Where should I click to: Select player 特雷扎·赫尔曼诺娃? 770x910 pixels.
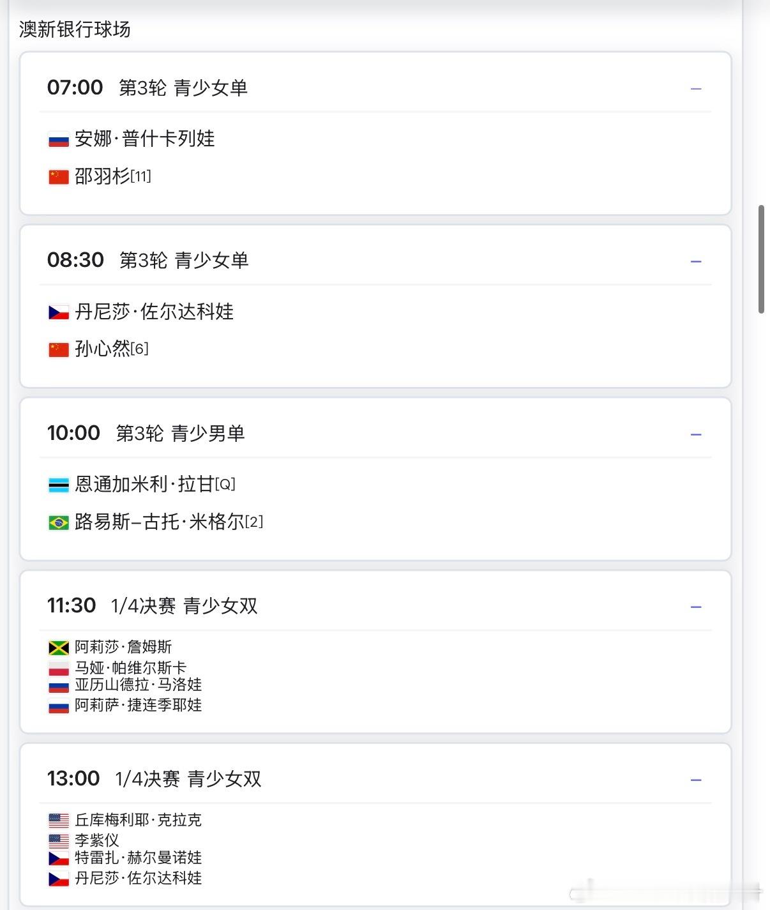tap(138, 858)
